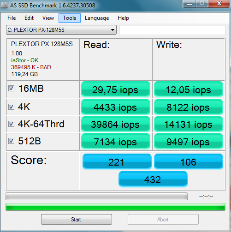Viewport: 231px width, 232px height.
Task: Minimize the AS SSD Benchmark window
Action: click(x=190, y=4)
